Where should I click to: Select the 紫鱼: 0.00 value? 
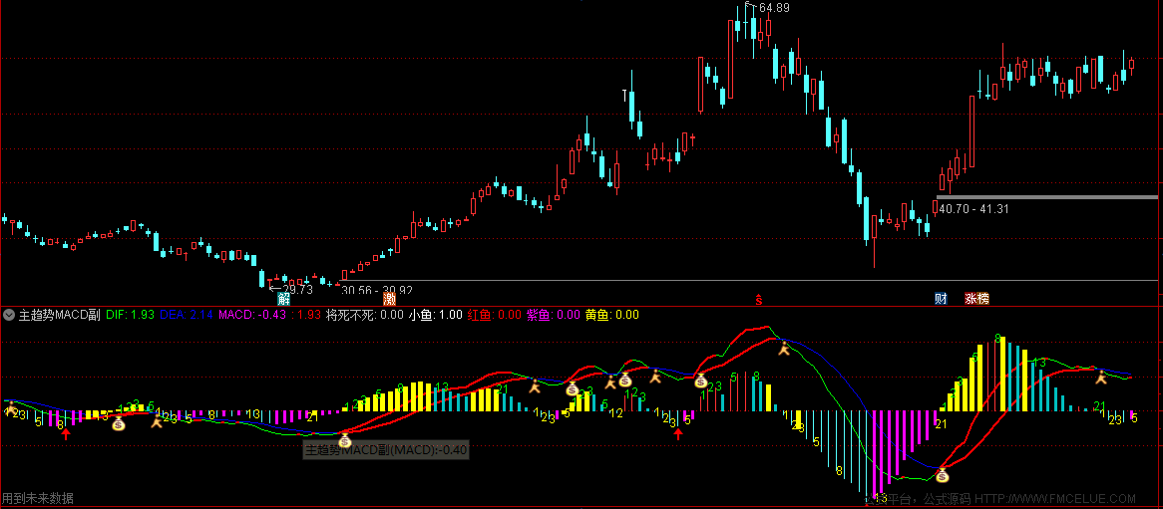[x=553, y=315]
